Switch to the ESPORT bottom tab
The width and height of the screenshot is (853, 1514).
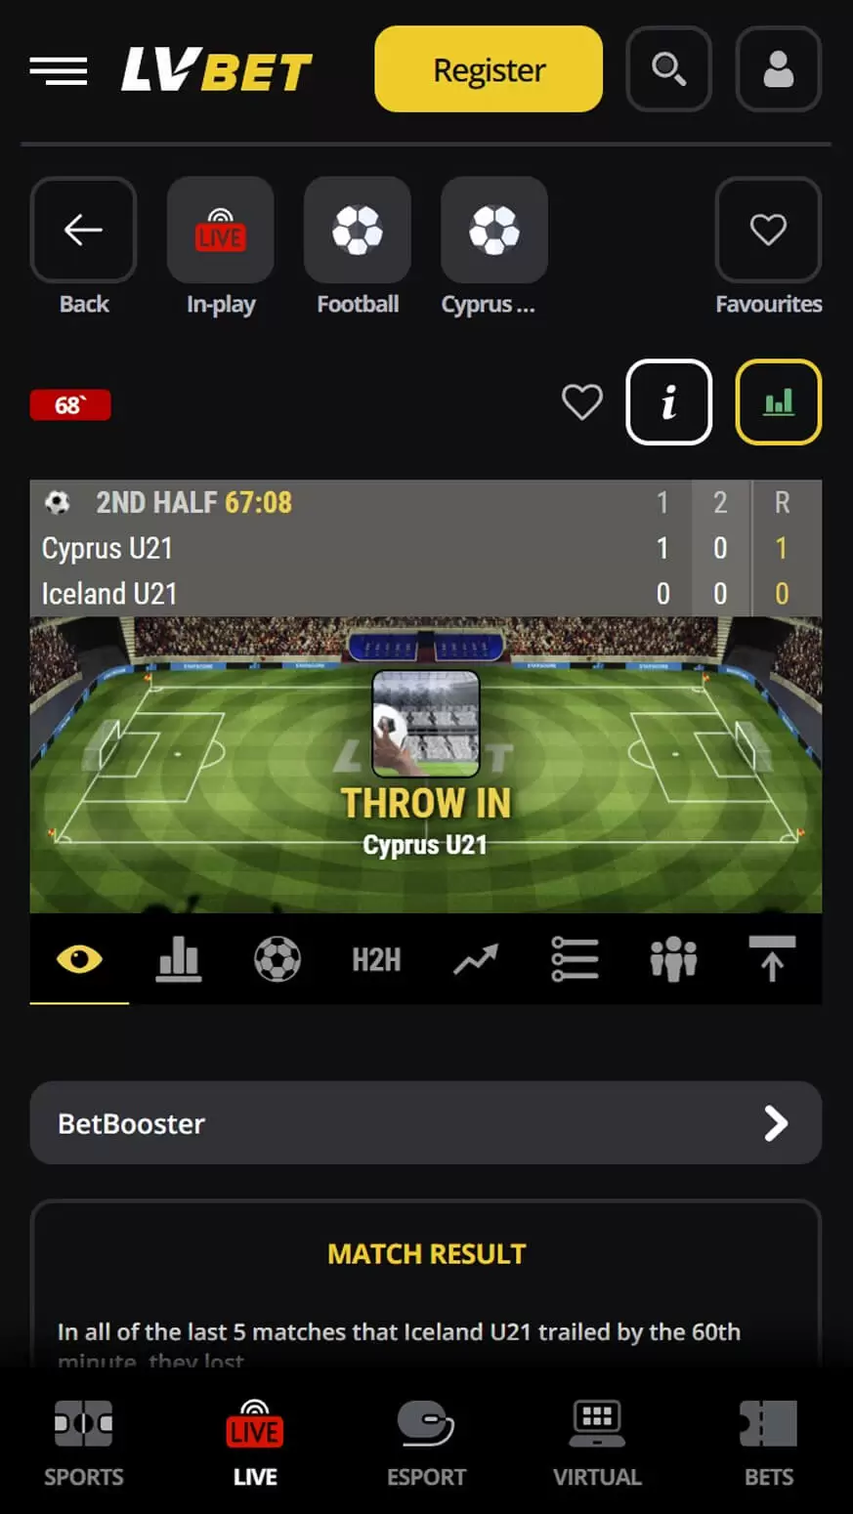(426, 1444)
